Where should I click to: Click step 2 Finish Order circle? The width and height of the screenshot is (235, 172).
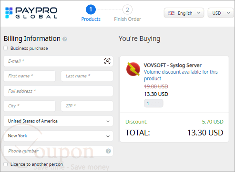(127, 10)
